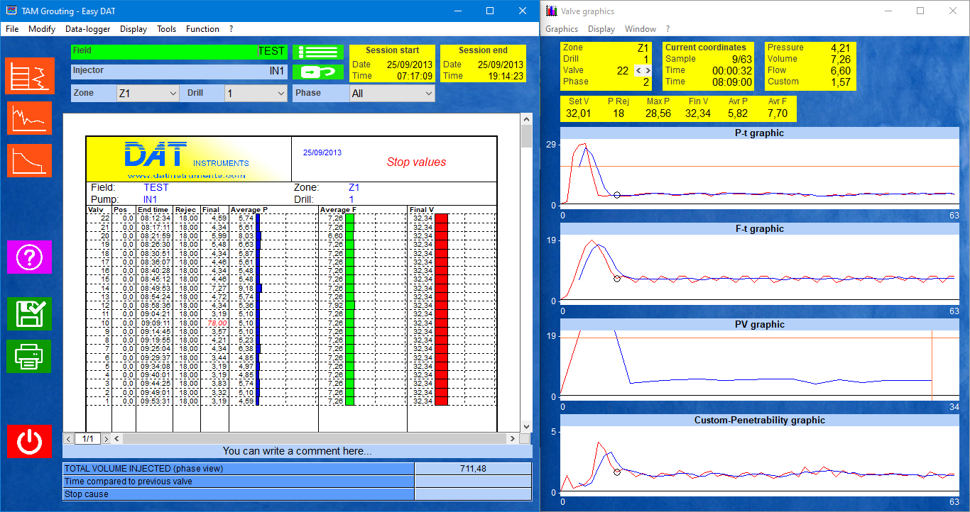Open the Drill dropdown

tap(256, 94)
